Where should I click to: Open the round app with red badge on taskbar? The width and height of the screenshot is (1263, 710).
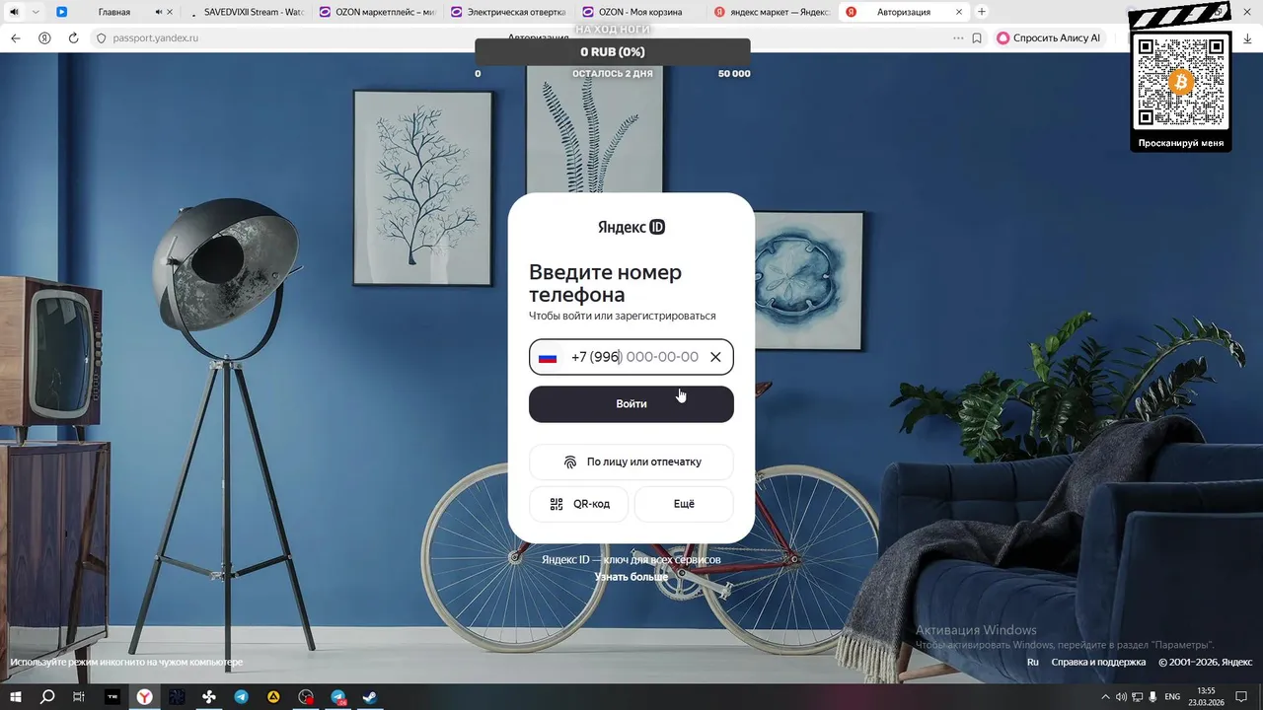[306, 696]
